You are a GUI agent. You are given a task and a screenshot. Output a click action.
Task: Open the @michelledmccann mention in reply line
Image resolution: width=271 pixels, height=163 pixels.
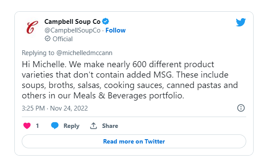[84, 53]
